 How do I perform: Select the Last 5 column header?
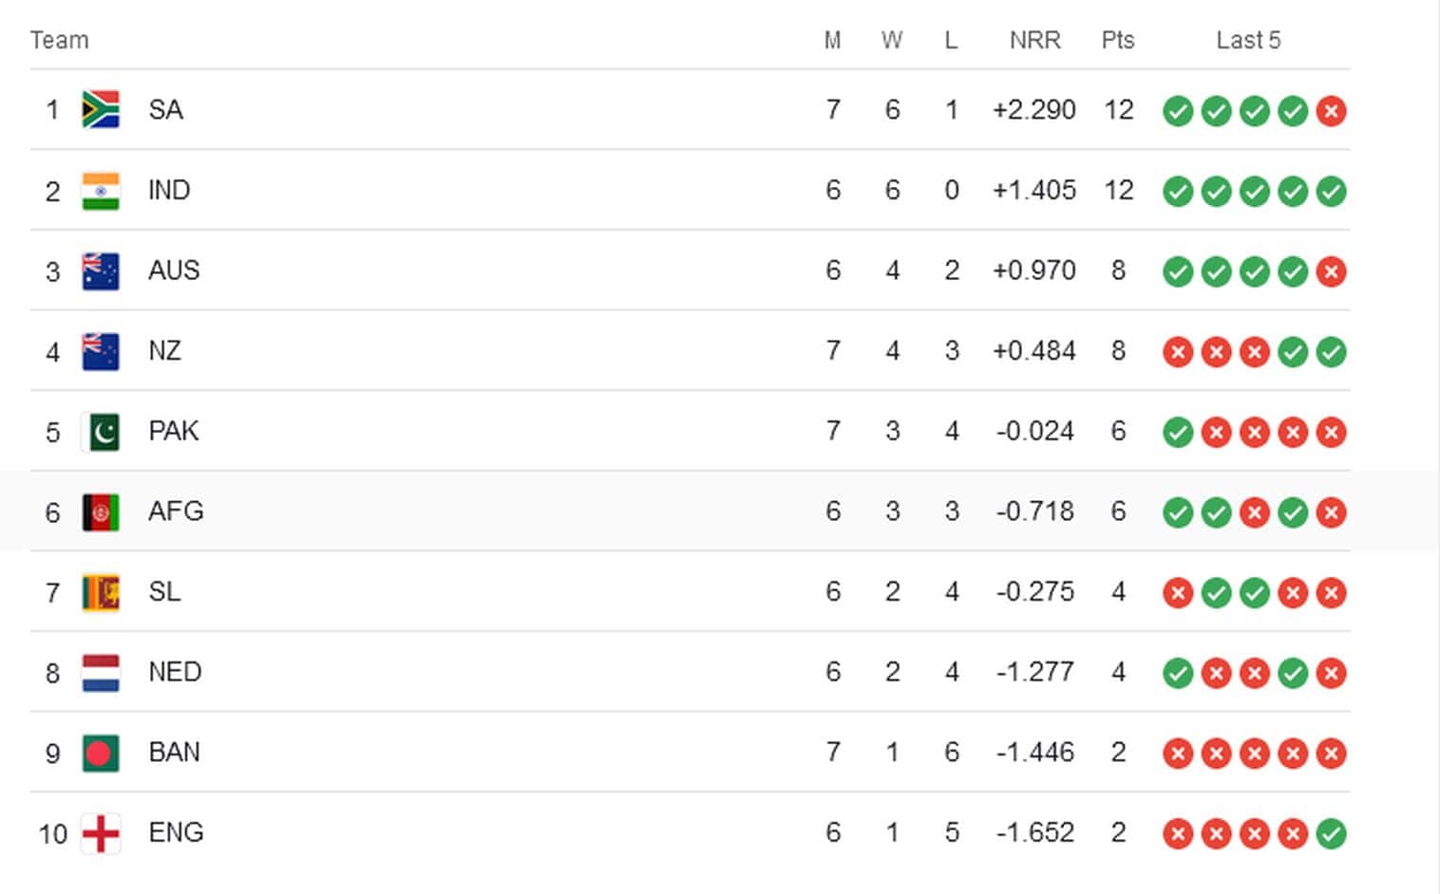tap(1248, 40)
